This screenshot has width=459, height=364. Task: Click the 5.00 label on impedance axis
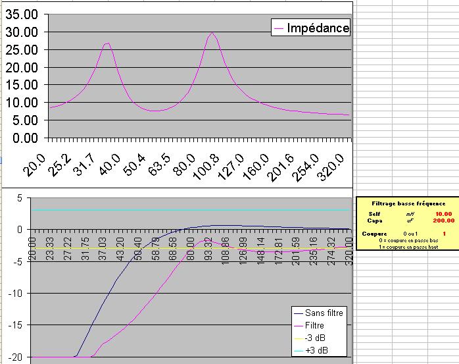(x=25, y=120)
